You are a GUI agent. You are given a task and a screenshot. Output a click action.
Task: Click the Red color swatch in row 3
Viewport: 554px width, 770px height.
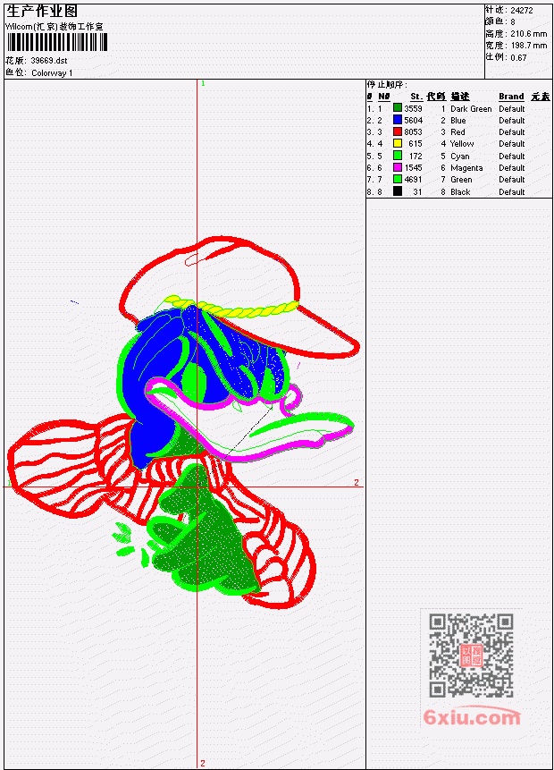398,131
